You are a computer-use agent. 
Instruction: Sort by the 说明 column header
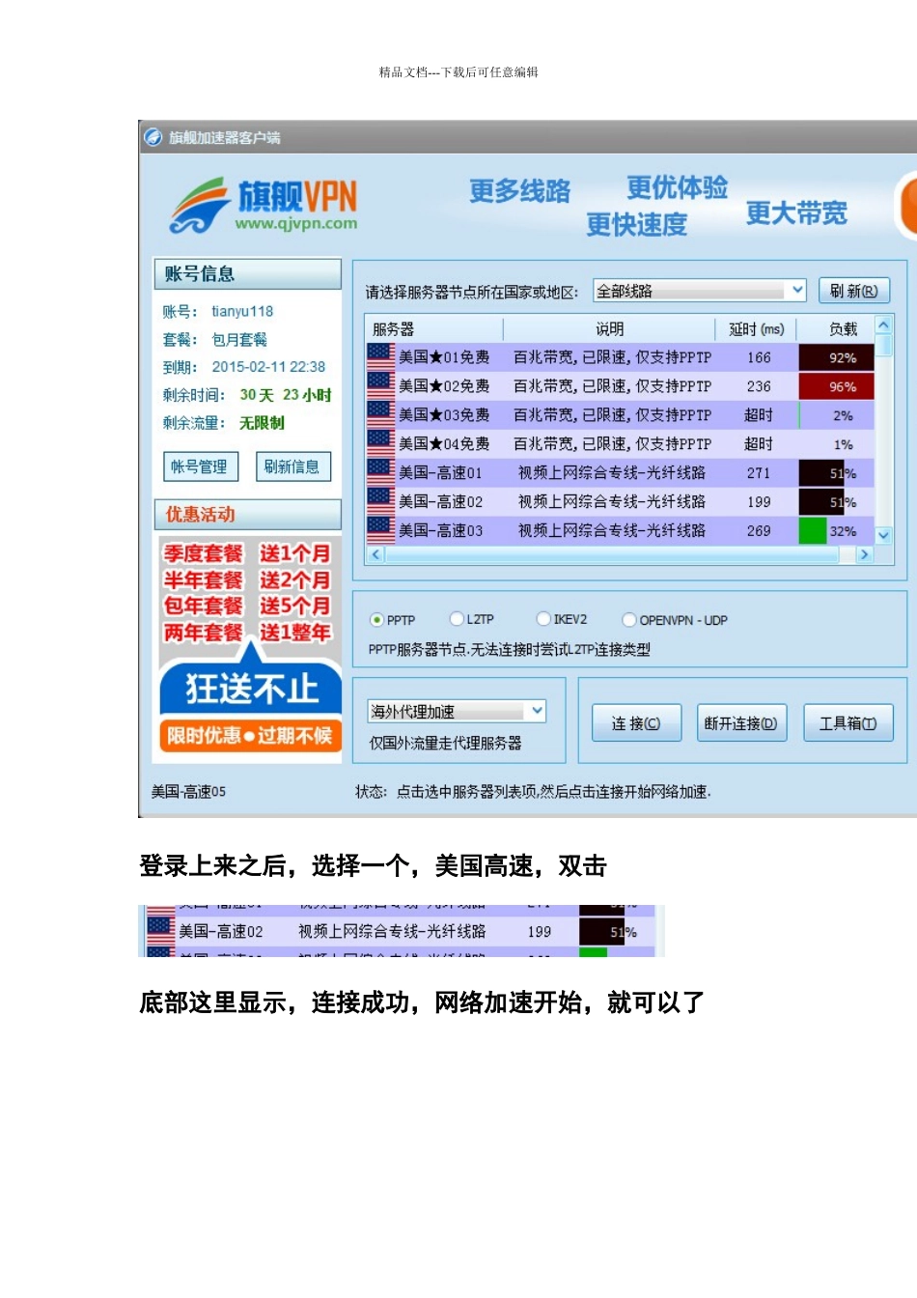[x=609, y=328]
